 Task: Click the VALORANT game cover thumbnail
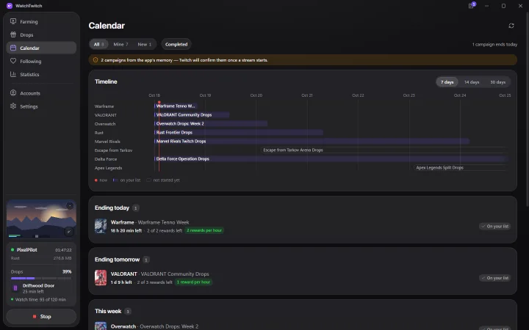pyautogui.click(x=101, y=278)
